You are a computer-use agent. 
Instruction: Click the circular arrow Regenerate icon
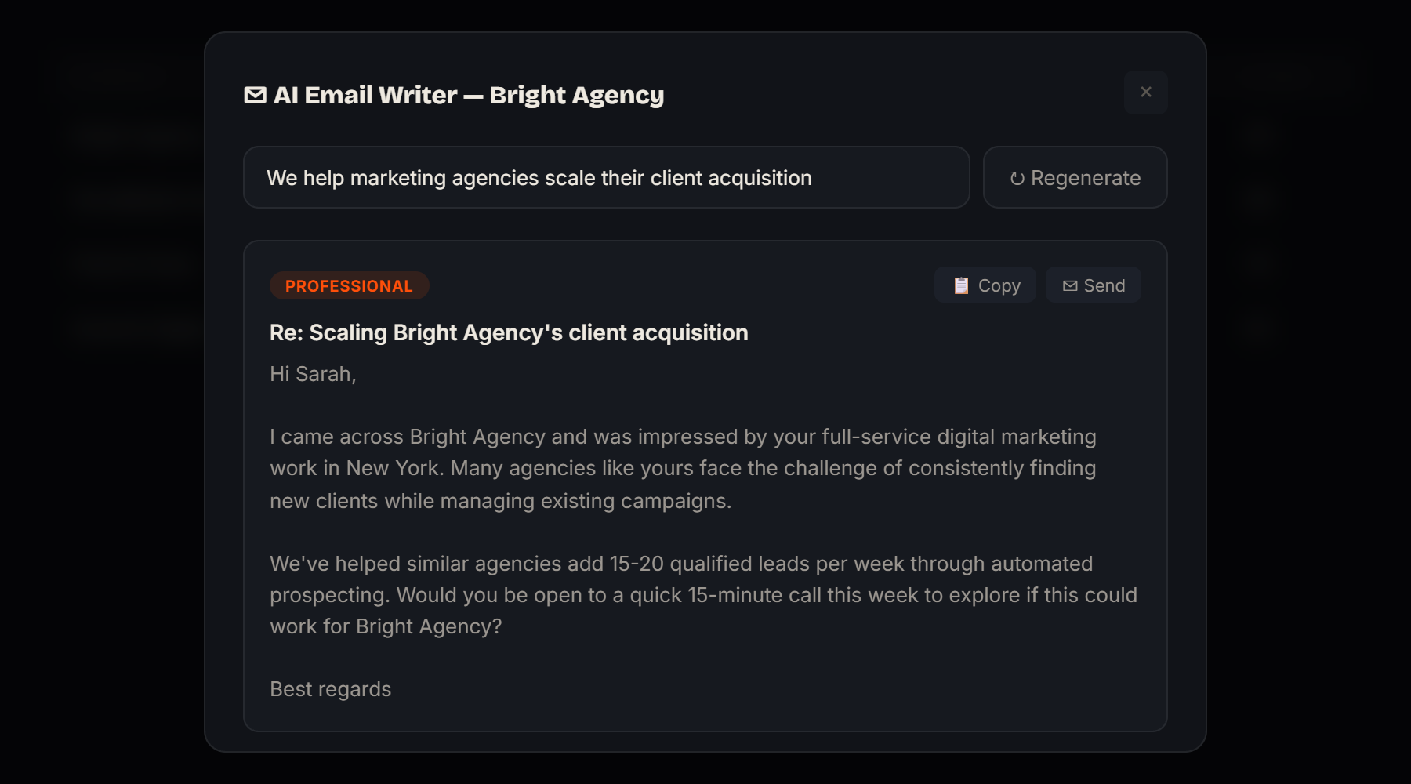(1017, 179)
